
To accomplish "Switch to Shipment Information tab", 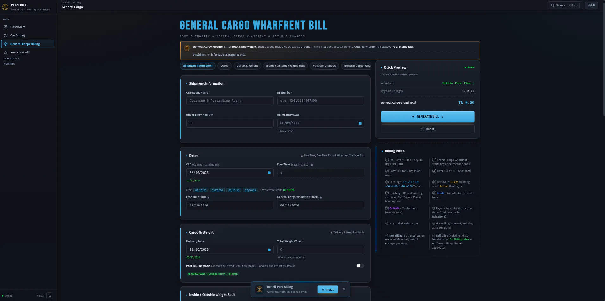I will pyautogui.click(x=198, y=66).
